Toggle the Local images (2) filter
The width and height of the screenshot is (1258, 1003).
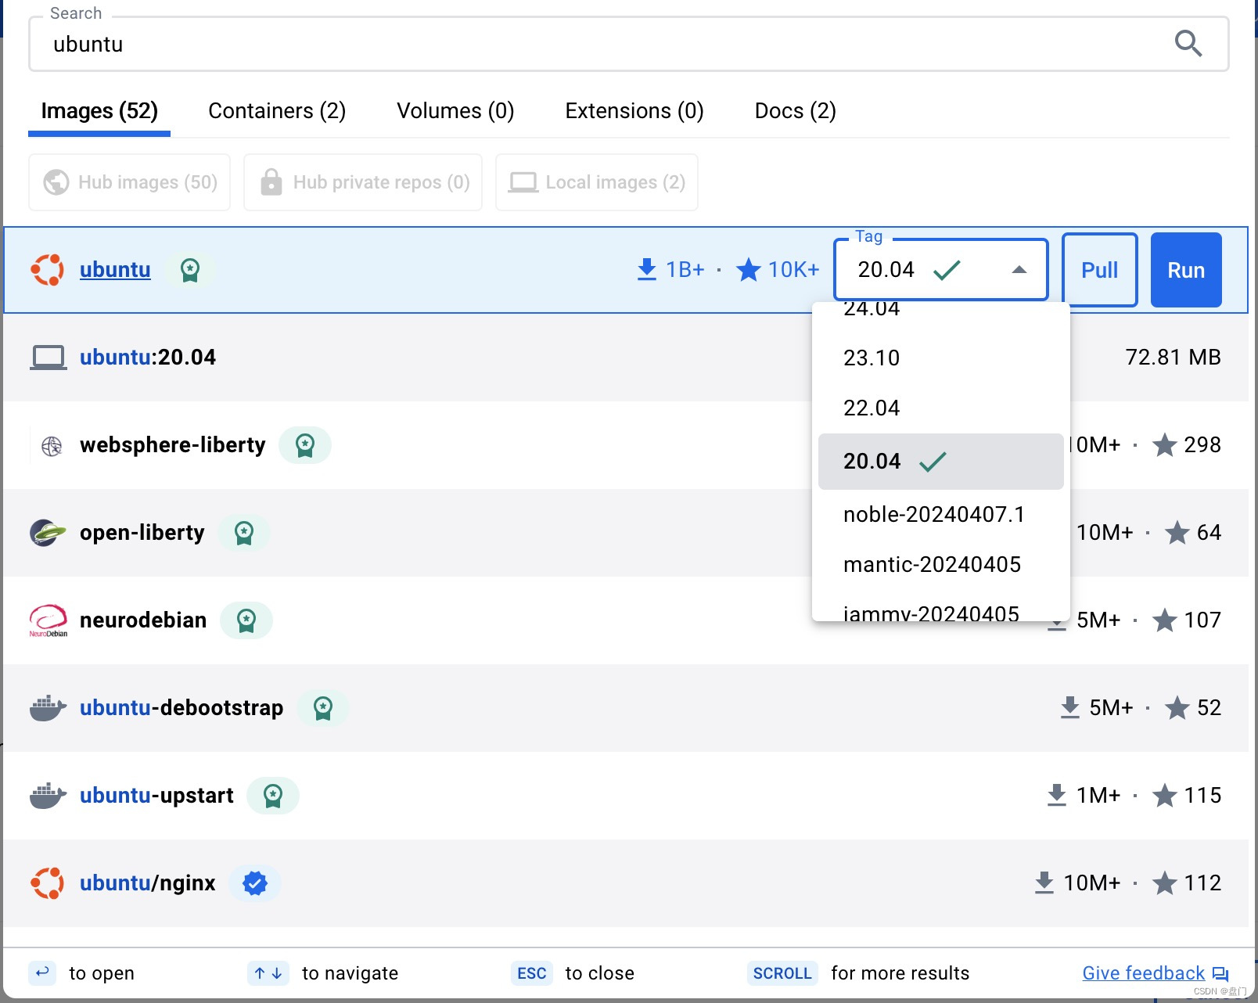pyautogui.click(x=597, y=182)
